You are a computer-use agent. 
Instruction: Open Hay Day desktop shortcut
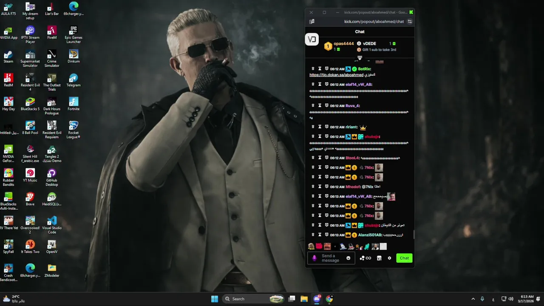(8, 104)
